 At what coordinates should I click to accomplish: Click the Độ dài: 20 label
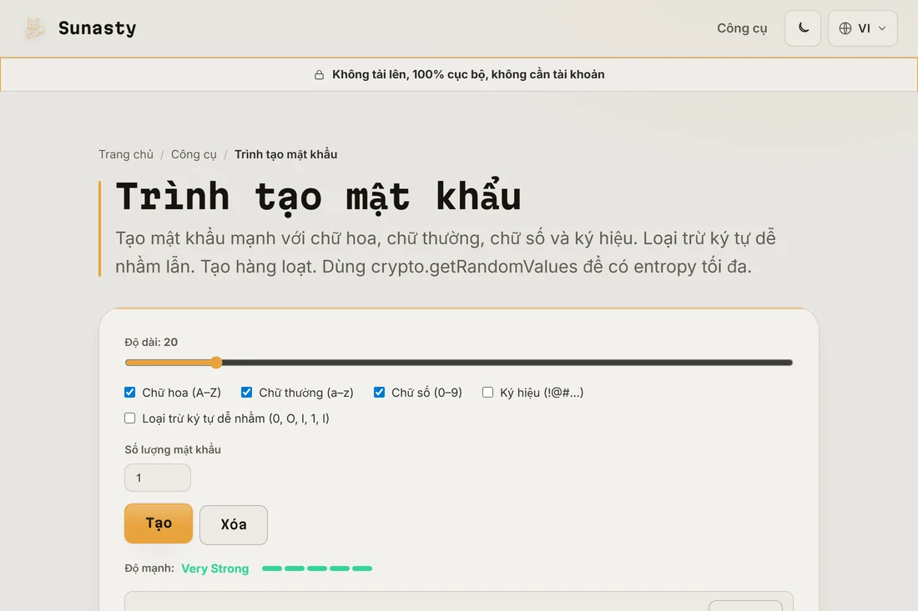(x=151, y=342)
